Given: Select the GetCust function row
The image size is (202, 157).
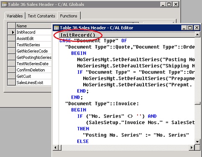Looking at the screenshot, I should click(34, 76).
